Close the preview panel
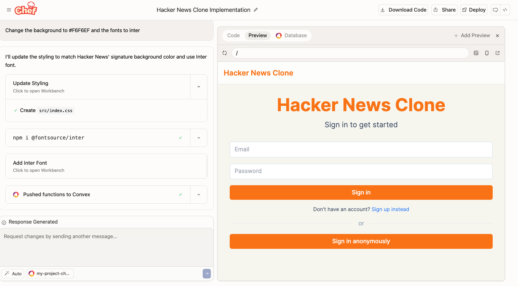Viewport: 518px width, 286px height. (x=497, y=36)
